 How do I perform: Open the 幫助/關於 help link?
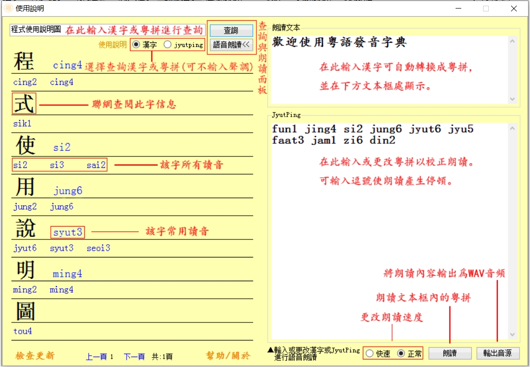pyautogui.click(x=226, y=356)
